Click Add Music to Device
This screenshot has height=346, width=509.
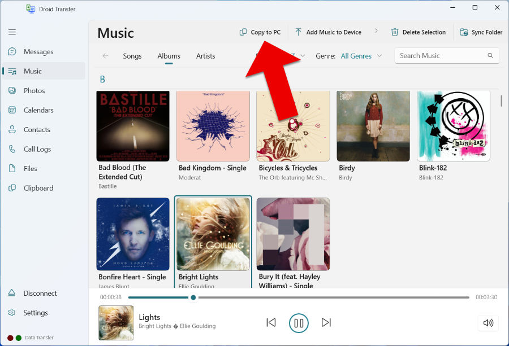pos(328,32)
